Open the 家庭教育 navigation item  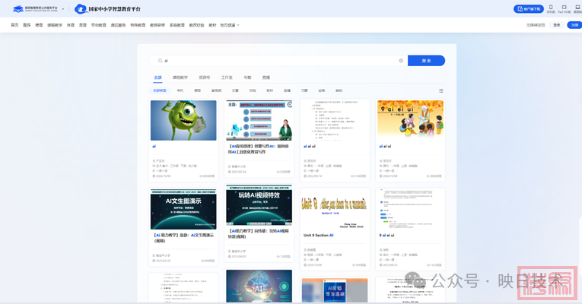click(x=177, y=25)
